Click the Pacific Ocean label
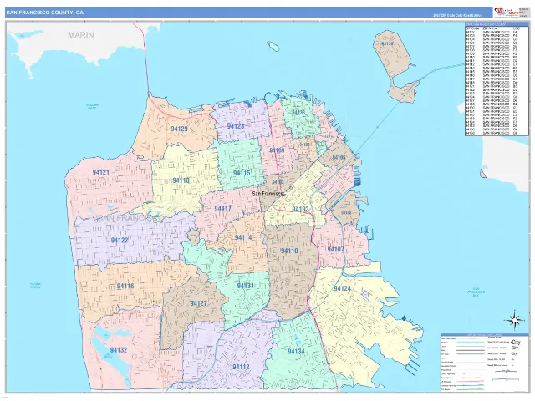Screen dimensions: 535x401 click(35, 286)
